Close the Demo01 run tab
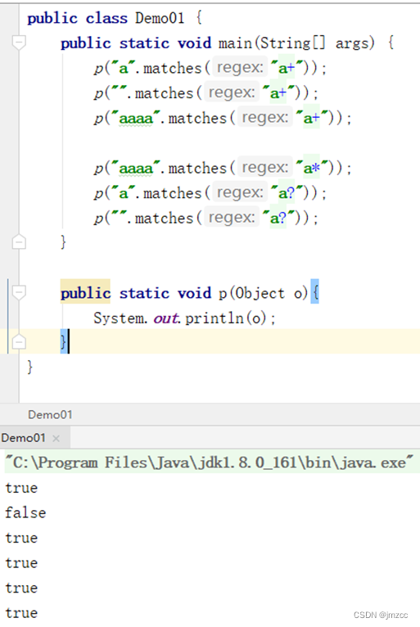420x627 pixels. click(x=56, y=438)
